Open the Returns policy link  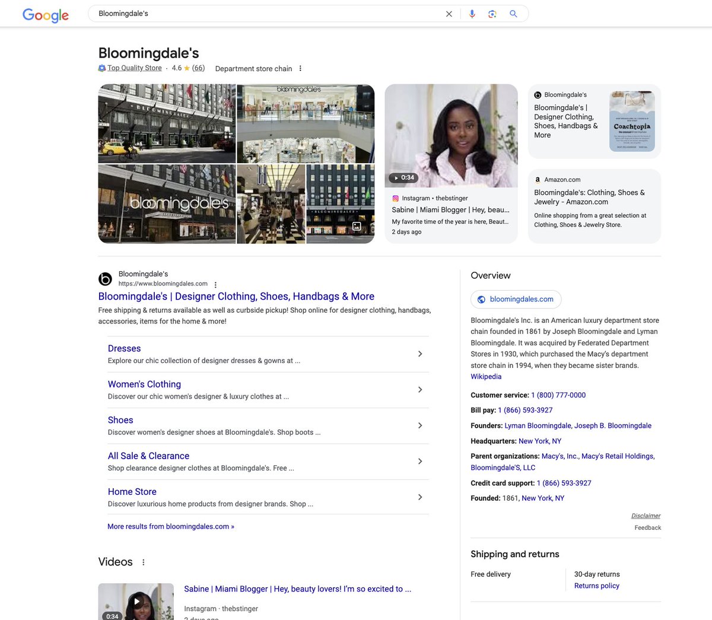click(597, 586)
